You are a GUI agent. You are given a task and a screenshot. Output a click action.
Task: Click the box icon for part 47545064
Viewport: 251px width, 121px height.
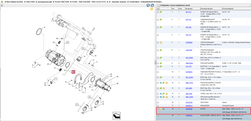pos(161,43)
